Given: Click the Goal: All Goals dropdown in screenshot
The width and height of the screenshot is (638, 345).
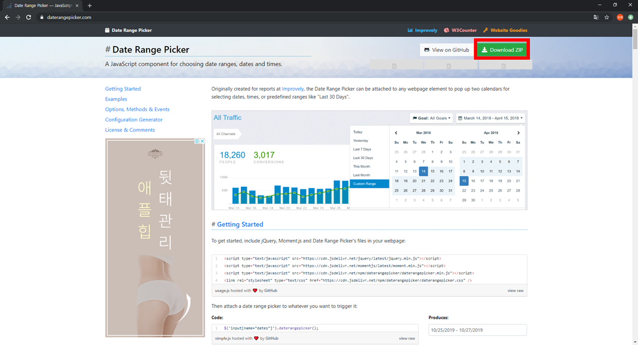Looking at the screenshot, I should coord(431,118).
